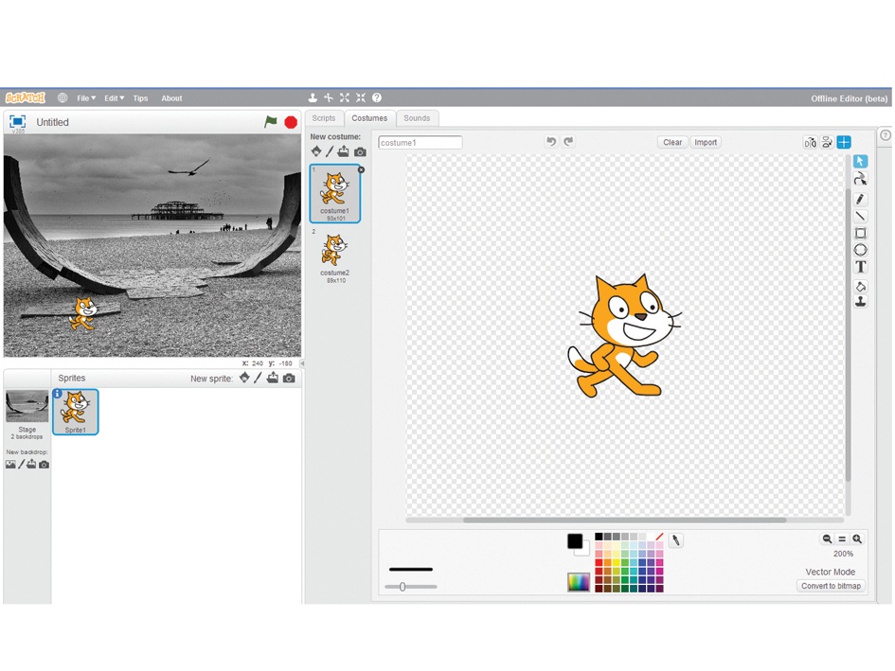Flip the costume left-right
This screenshot has width=895, height=671.
pyautogui.click(x=810, y=142)
